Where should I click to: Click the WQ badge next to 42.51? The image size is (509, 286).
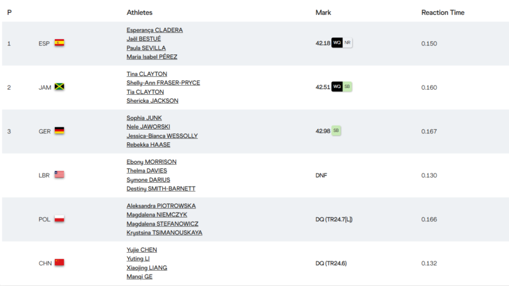pos(337,87)
